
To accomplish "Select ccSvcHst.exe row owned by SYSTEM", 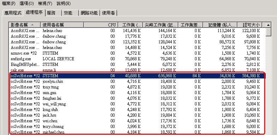I will [x=137, y=76].
